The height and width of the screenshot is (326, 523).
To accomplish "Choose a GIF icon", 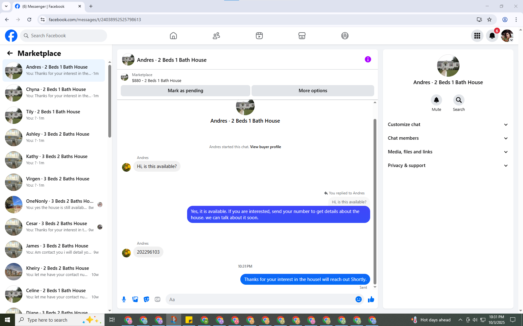I will [x=158, y=299].
